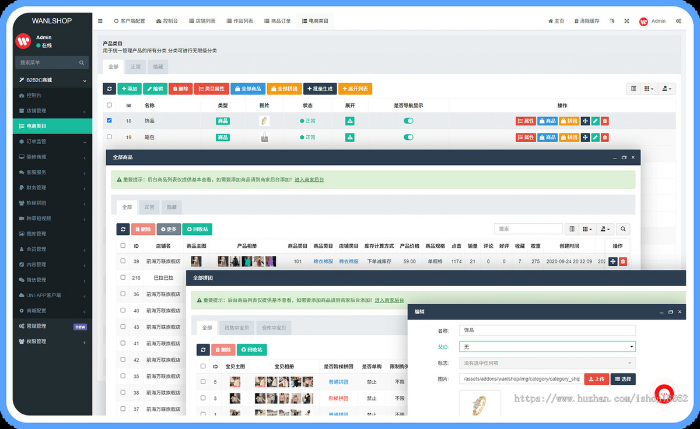Click the 批量生成 button
Screen dimensions: 700x429
tap(320, 89)
